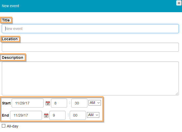Click the Start hour field showing 8
182x132 pixels.
coord(59,103)
